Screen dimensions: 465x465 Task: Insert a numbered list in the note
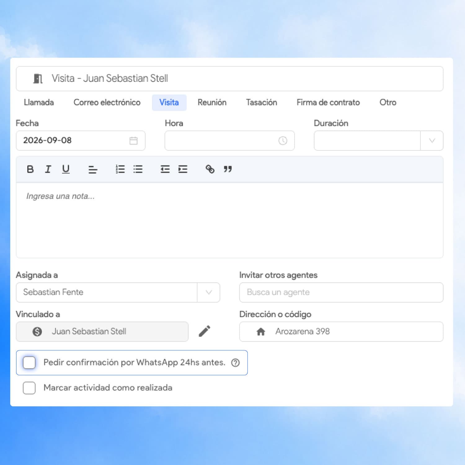coord(120,169)
